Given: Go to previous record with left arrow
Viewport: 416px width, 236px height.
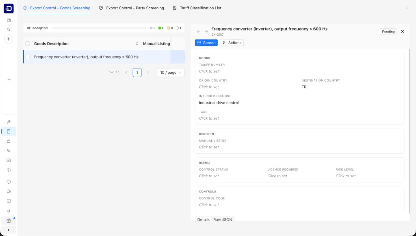Looking at the screenshot, I should pos(198,32).
